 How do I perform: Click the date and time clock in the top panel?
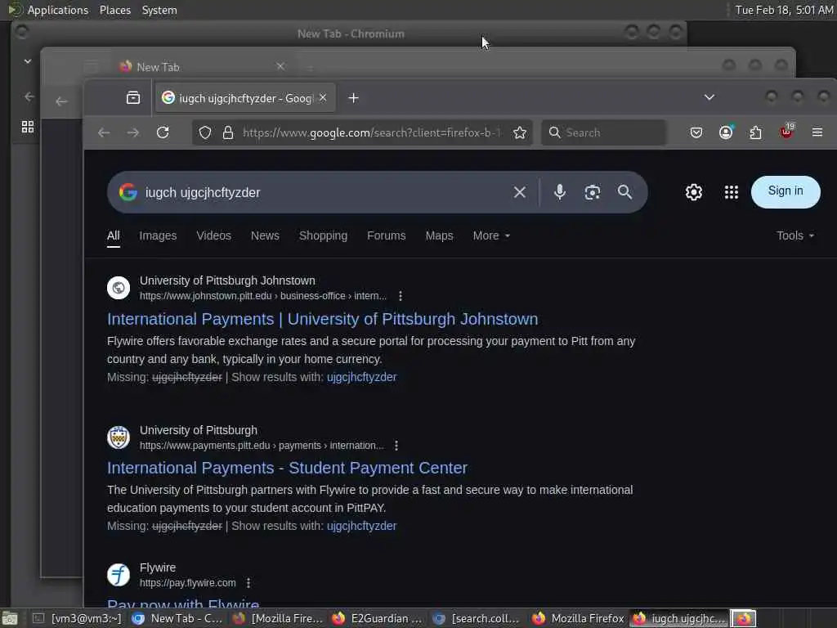(x=784, y=10)
